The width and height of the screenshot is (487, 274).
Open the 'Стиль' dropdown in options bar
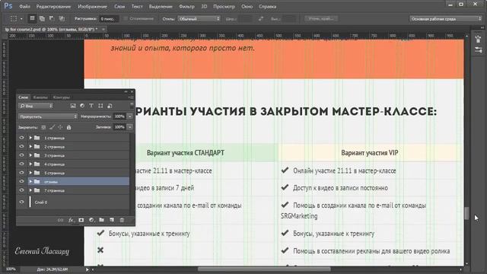(x=199, y=19)
